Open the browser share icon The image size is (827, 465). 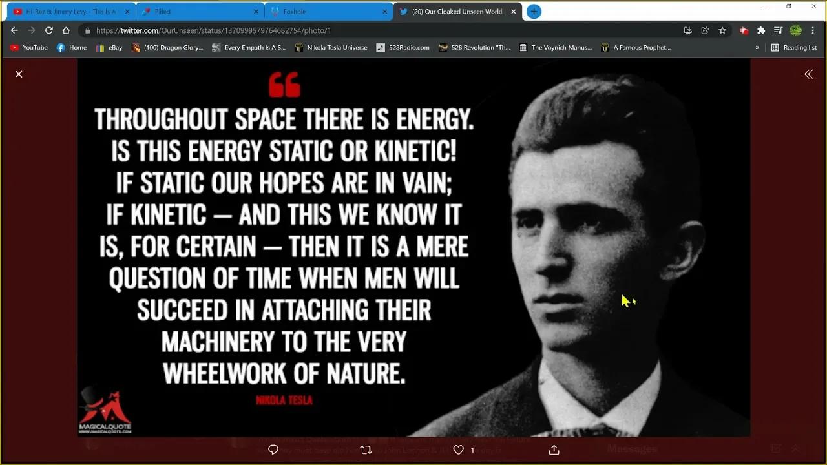coord(705,30)
